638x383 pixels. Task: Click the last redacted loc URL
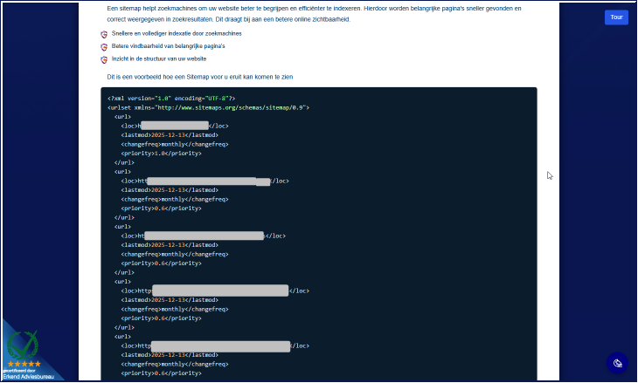coord(220,345)
